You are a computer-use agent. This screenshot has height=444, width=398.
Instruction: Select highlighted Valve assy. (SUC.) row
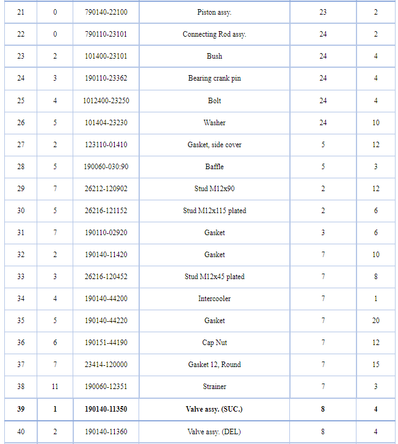[x=200, y=409]
